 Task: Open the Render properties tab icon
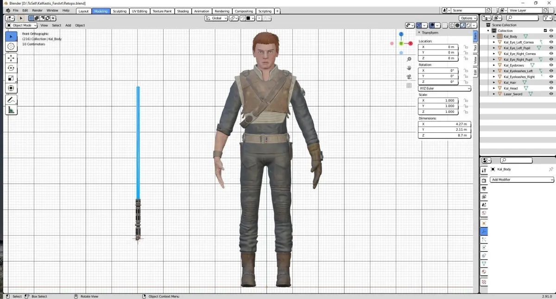click(x=484, y=181)
